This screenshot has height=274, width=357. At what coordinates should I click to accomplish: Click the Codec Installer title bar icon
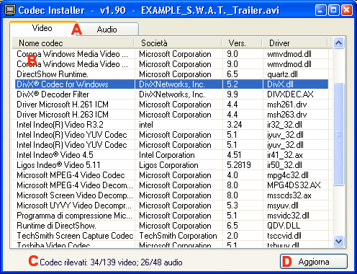click(x=10, y=10)
